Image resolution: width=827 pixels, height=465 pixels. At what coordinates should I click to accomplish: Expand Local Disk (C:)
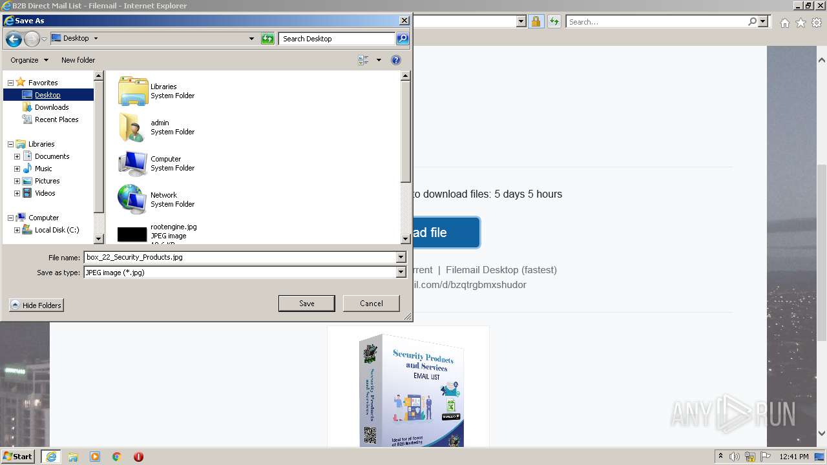[17, 230]
